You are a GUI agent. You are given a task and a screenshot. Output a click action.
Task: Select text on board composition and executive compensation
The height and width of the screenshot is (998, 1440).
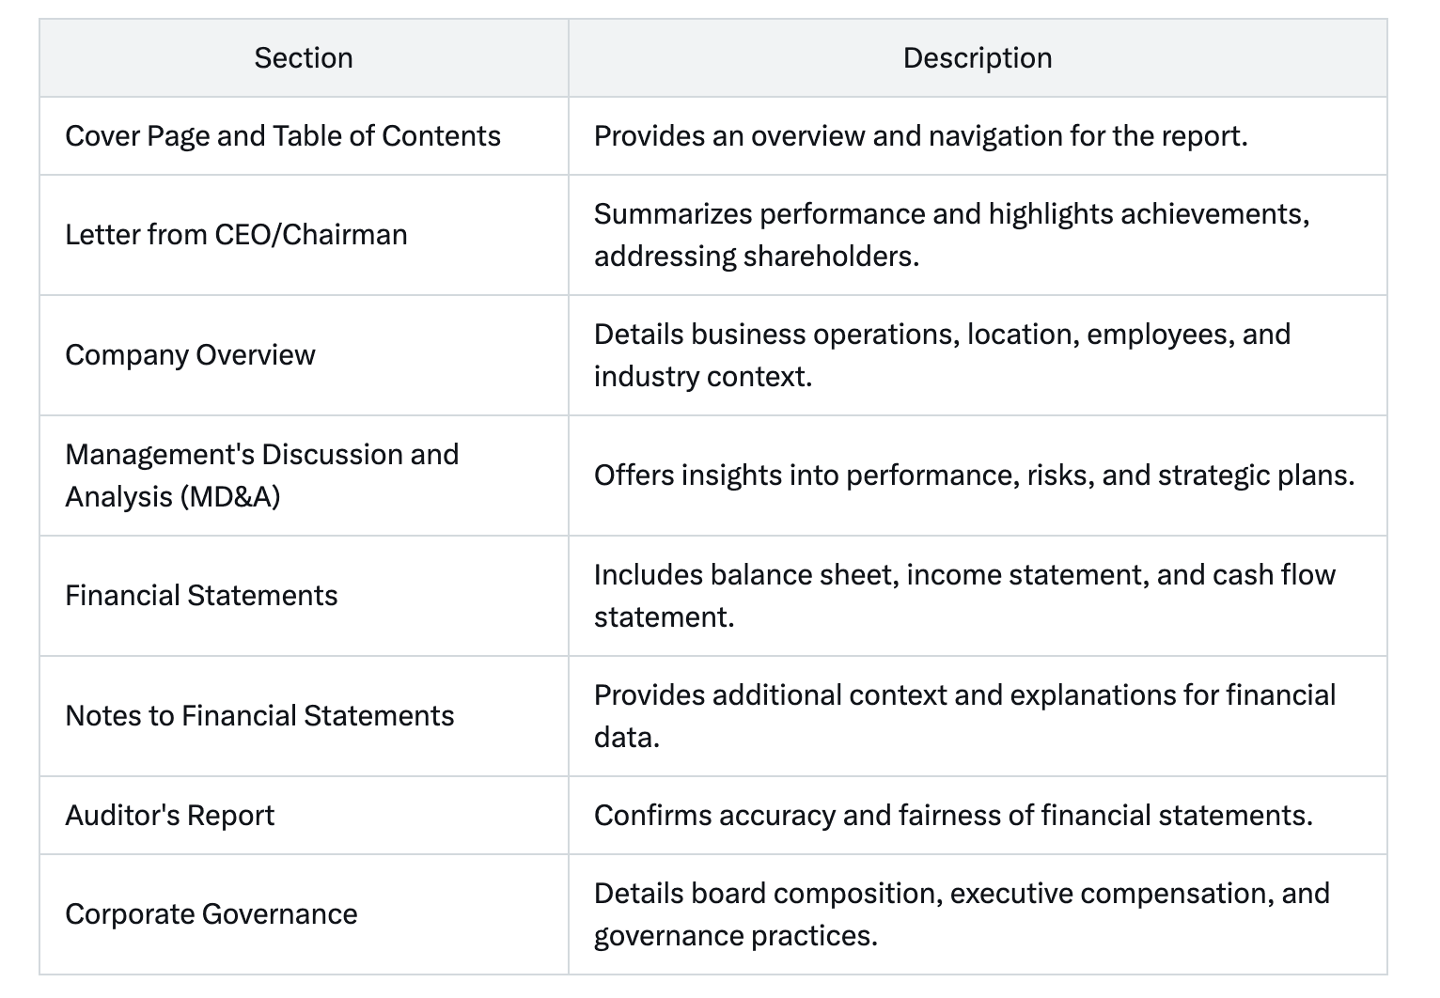(963, 914)
